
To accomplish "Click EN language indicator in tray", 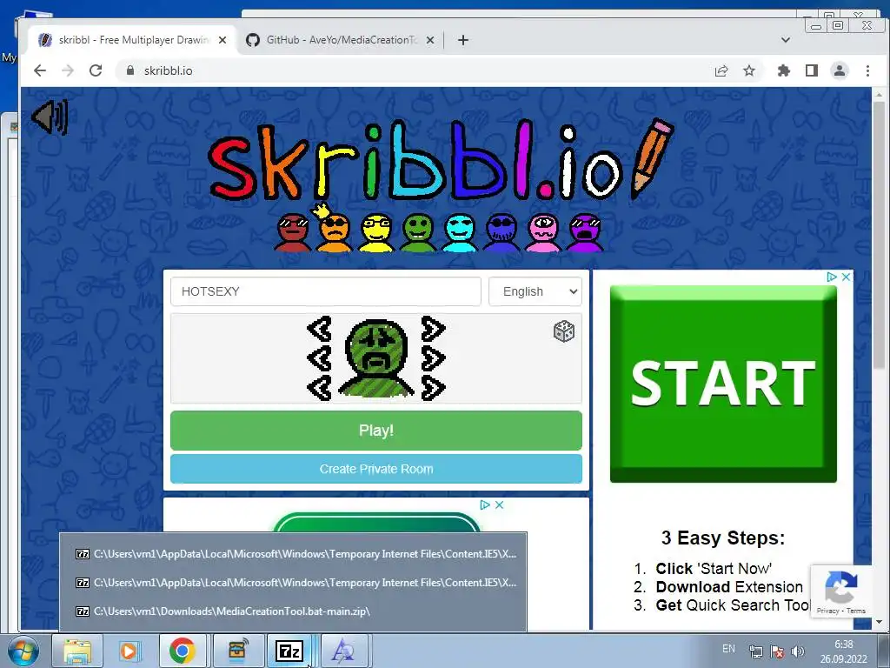I will 729,649.
